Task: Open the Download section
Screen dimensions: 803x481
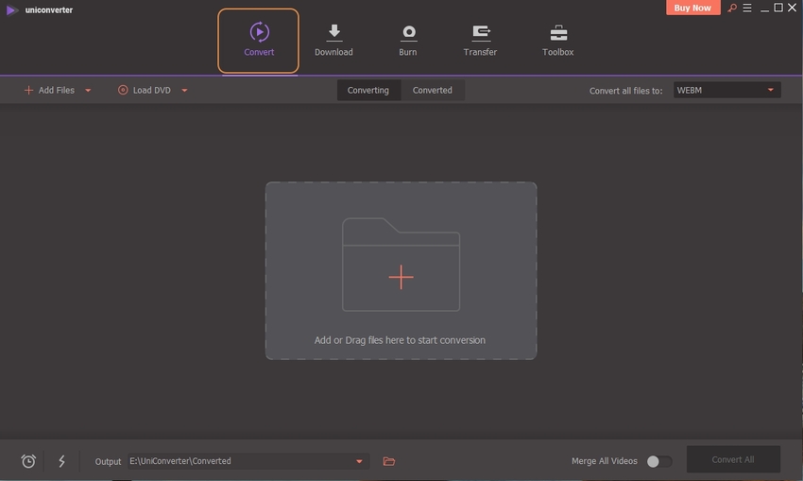Action: click(333, 41)
